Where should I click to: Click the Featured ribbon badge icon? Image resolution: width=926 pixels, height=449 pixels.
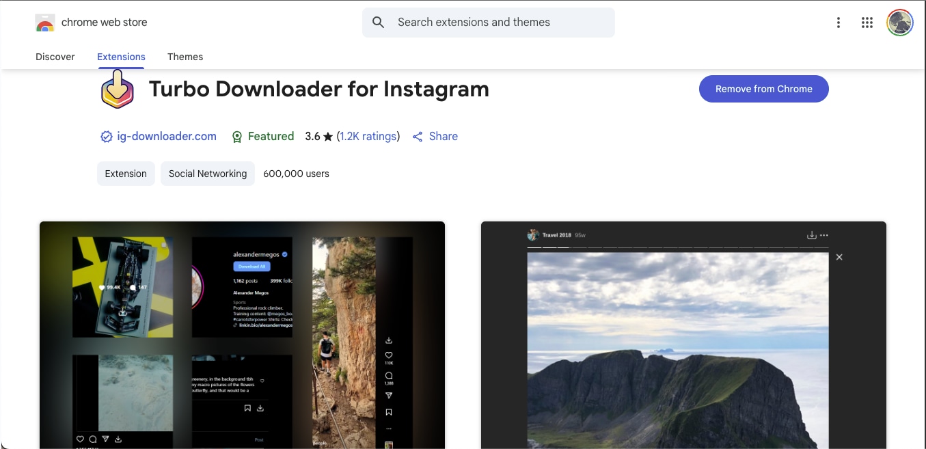point(237,136)
